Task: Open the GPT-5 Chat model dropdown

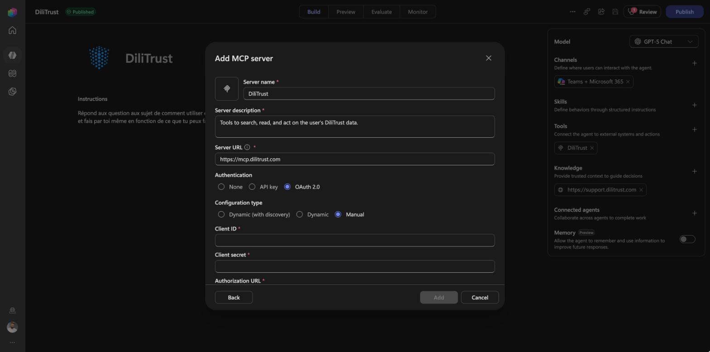Action: [x=664, y=42]
